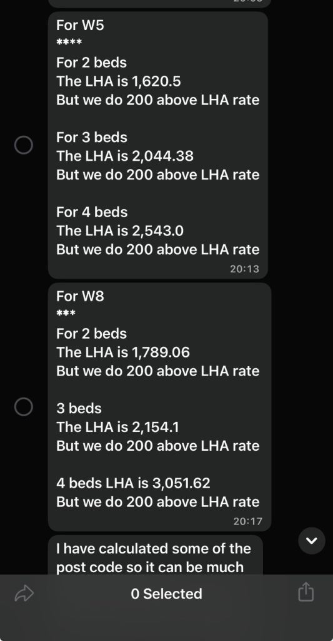Tap the forward arrow icon
This screenshot has height=641, width=333.
pyautogui.click(x=24, y=593)
